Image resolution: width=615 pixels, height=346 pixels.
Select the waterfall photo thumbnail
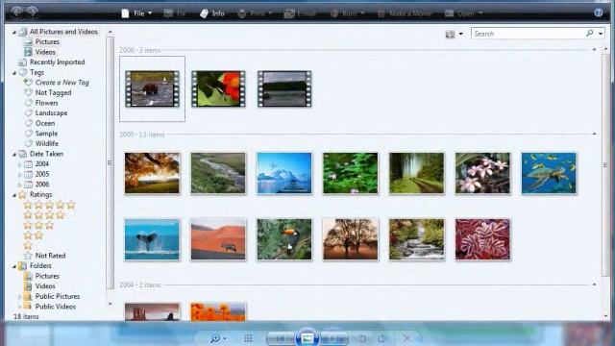pos(416,239)
